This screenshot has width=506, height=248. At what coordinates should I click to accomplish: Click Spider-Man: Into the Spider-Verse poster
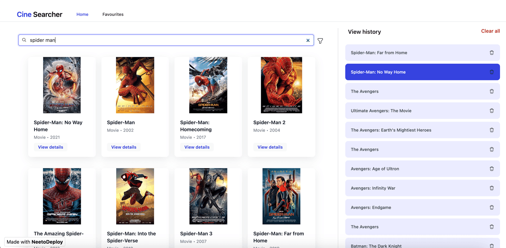point(135,196)
